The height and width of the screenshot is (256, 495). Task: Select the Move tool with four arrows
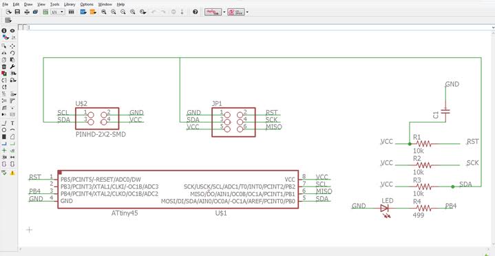pos(12,46)
